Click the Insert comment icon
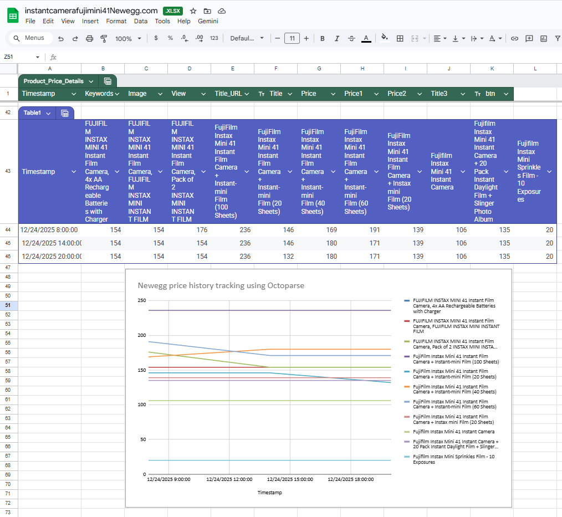Image resolution: width=562 pixels, height=517 pixels. pyautogui.click(x=529, y=39)
